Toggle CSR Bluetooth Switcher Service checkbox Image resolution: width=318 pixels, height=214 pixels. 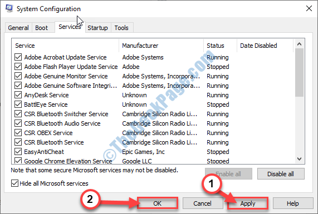coord(18,114)
